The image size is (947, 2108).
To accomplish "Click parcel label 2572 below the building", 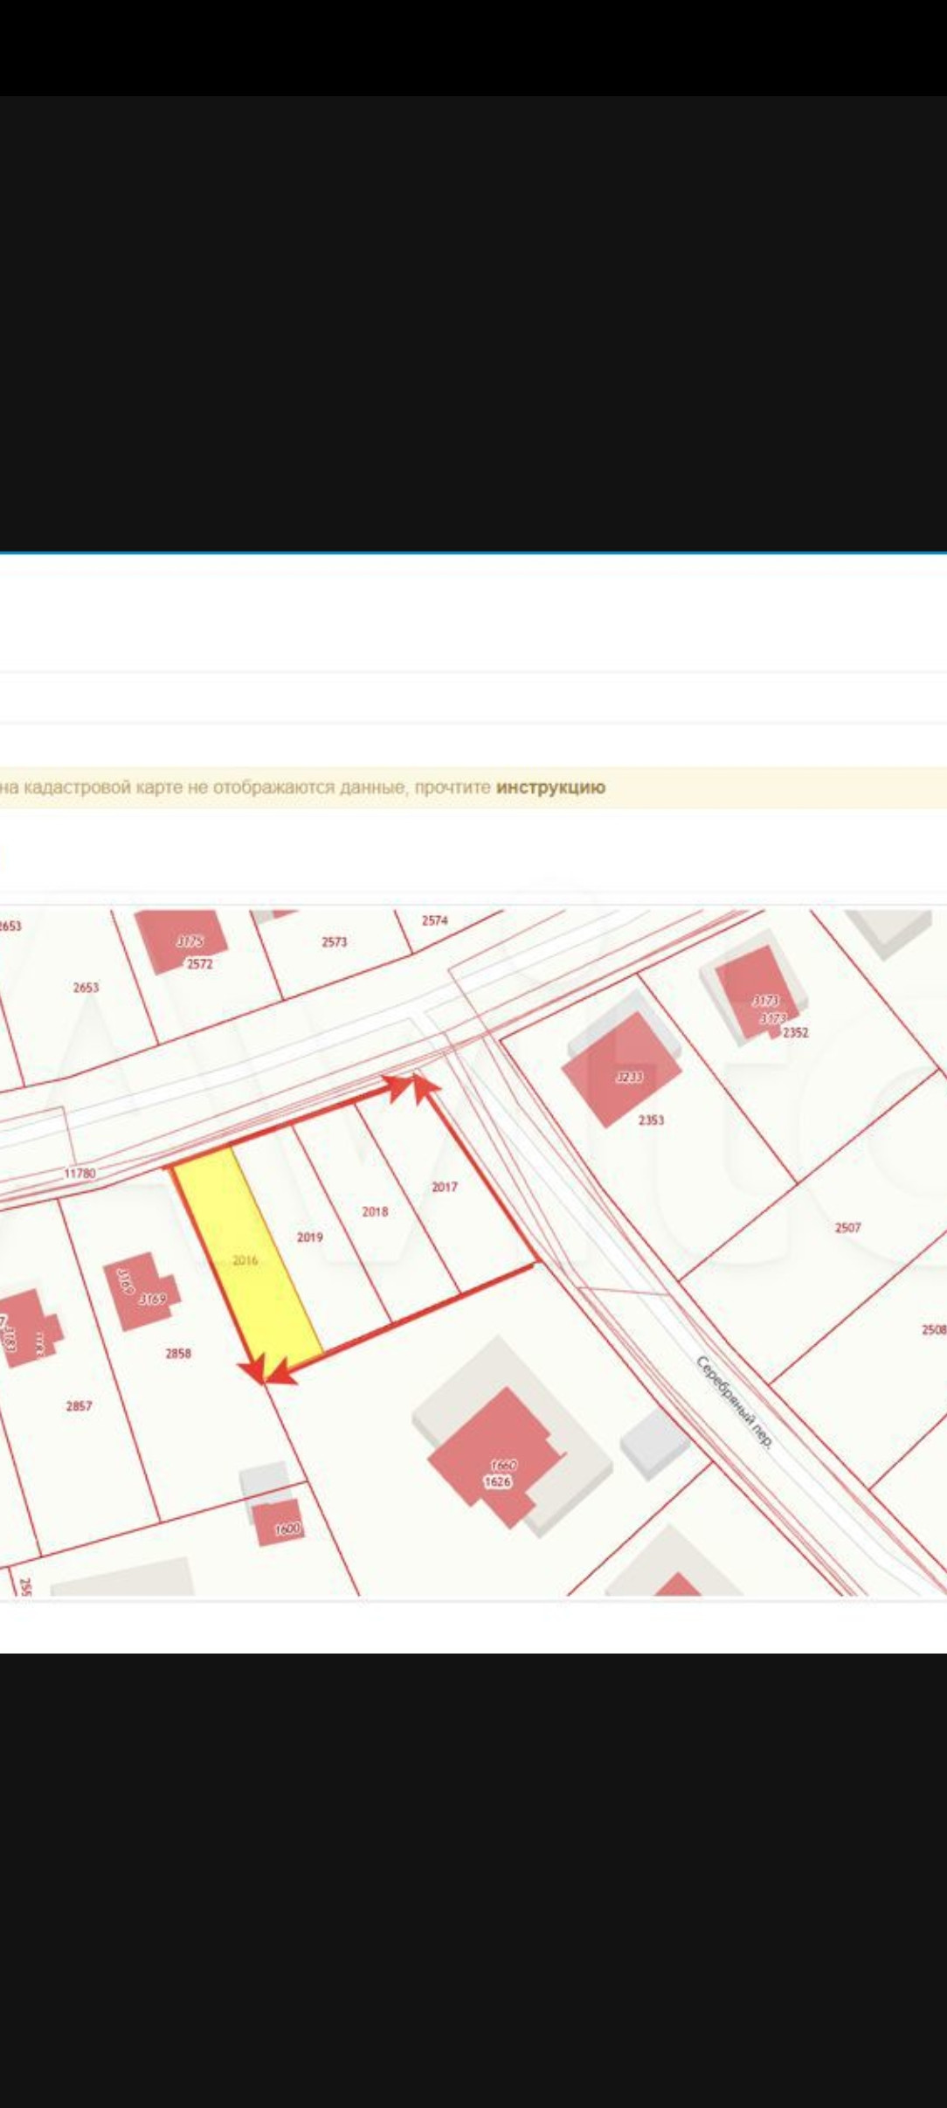I will click(x=199, y=964).
